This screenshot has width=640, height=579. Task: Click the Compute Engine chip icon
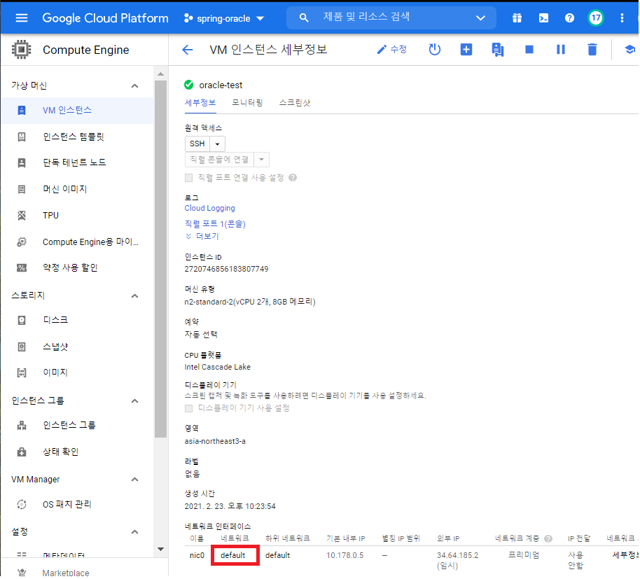pos(21,50)
